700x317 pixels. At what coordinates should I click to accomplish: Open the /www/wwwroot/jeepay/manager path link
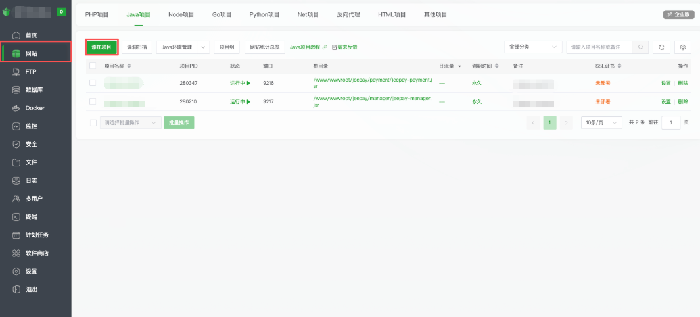point(372,102)
